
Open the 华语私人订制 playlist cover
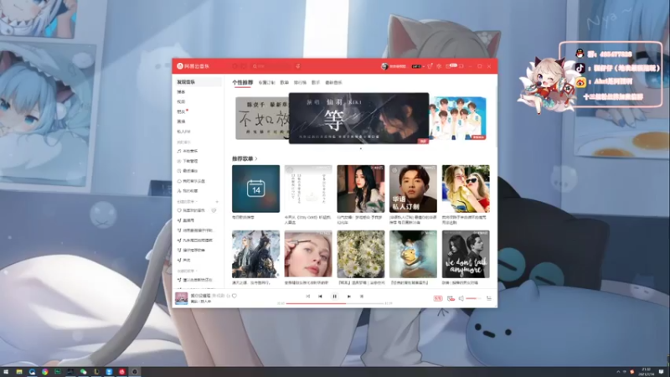(413, 188)
